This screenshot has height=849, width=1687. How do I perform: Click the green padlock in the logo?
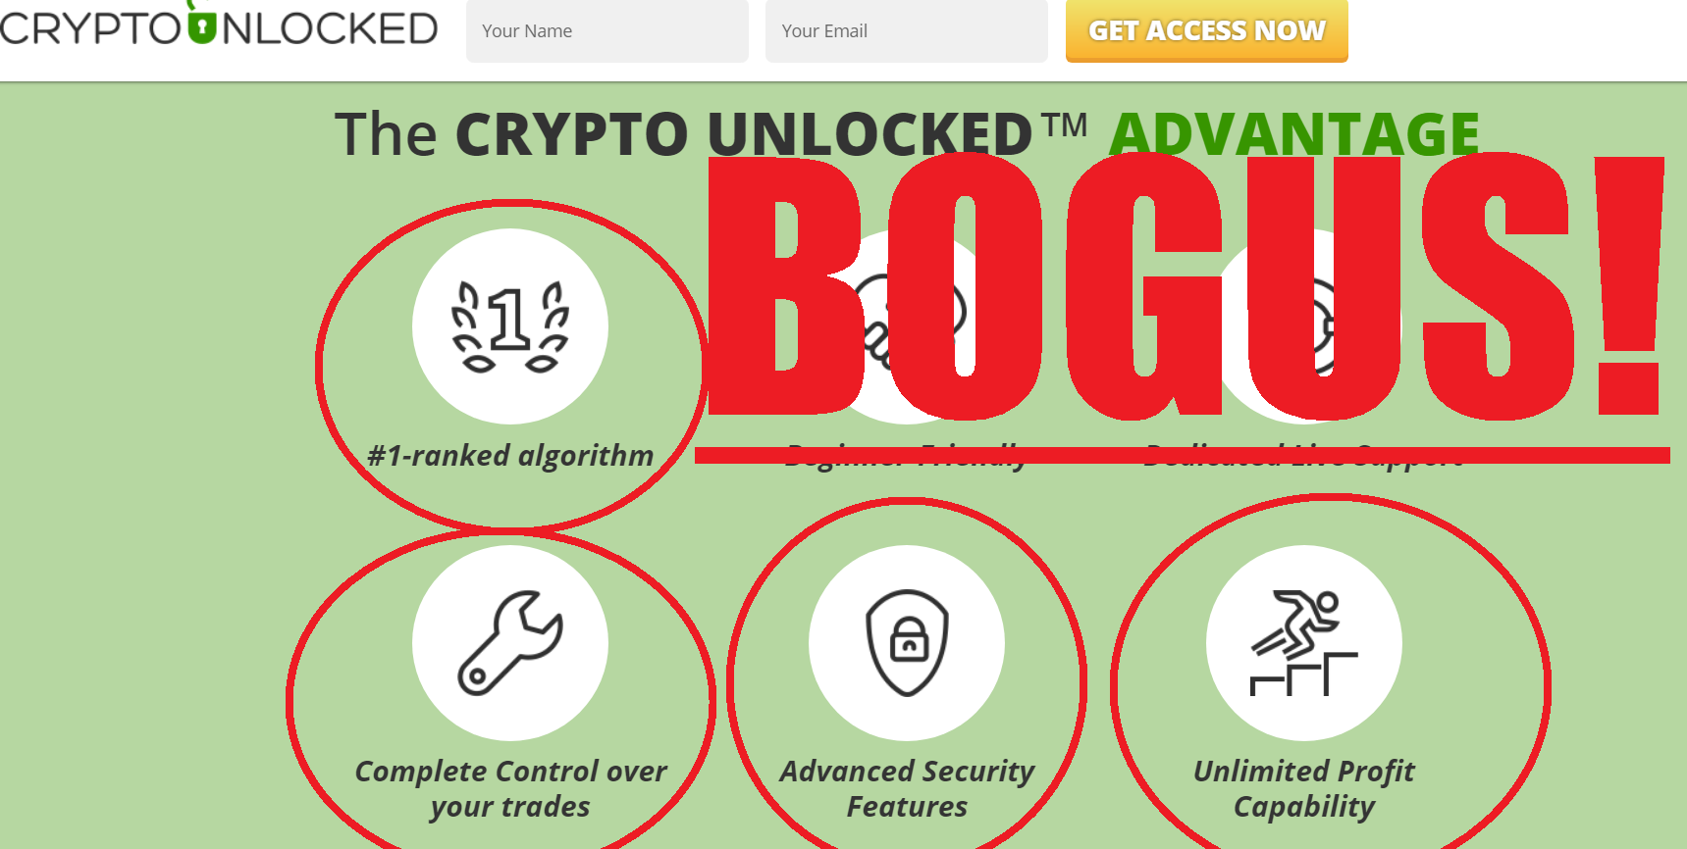pos(200,24)
